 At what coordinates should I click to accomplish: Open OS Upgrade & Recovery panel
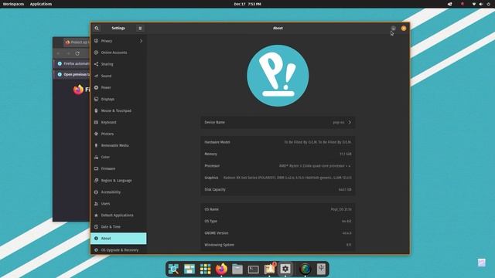click(x=118, y=250)
